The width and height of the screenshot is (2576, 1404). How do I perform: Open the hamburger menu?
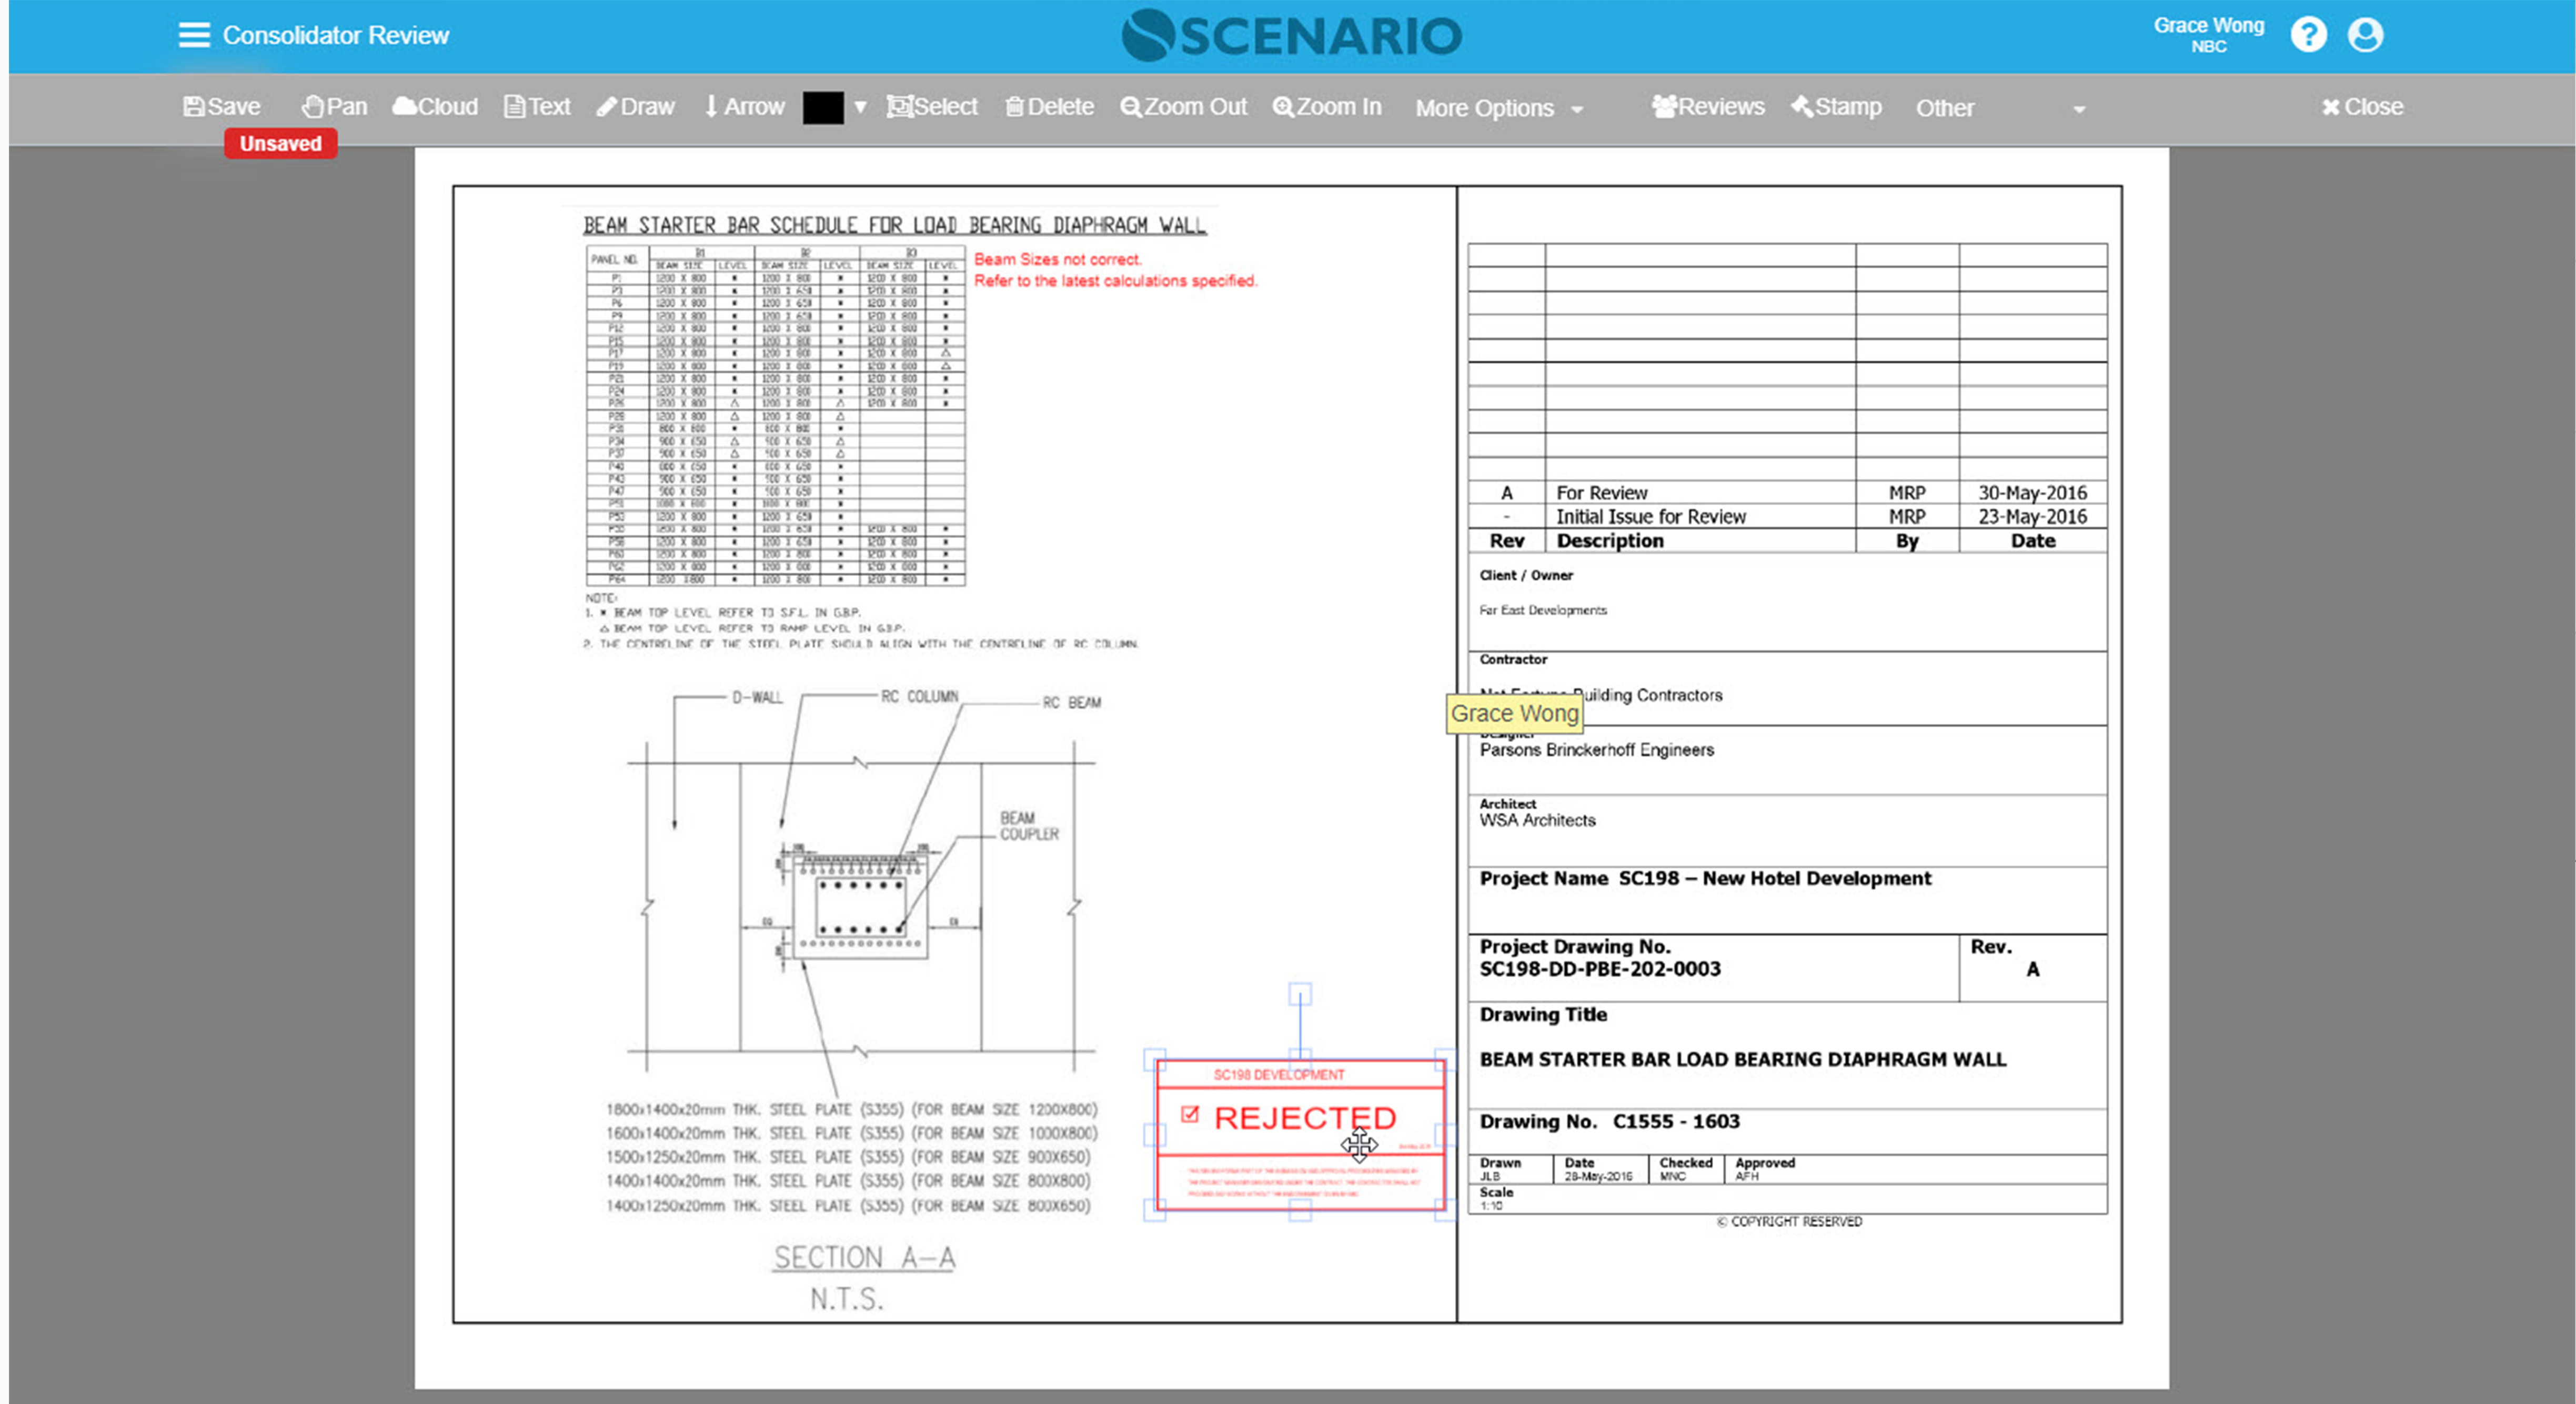click(194, 35)
